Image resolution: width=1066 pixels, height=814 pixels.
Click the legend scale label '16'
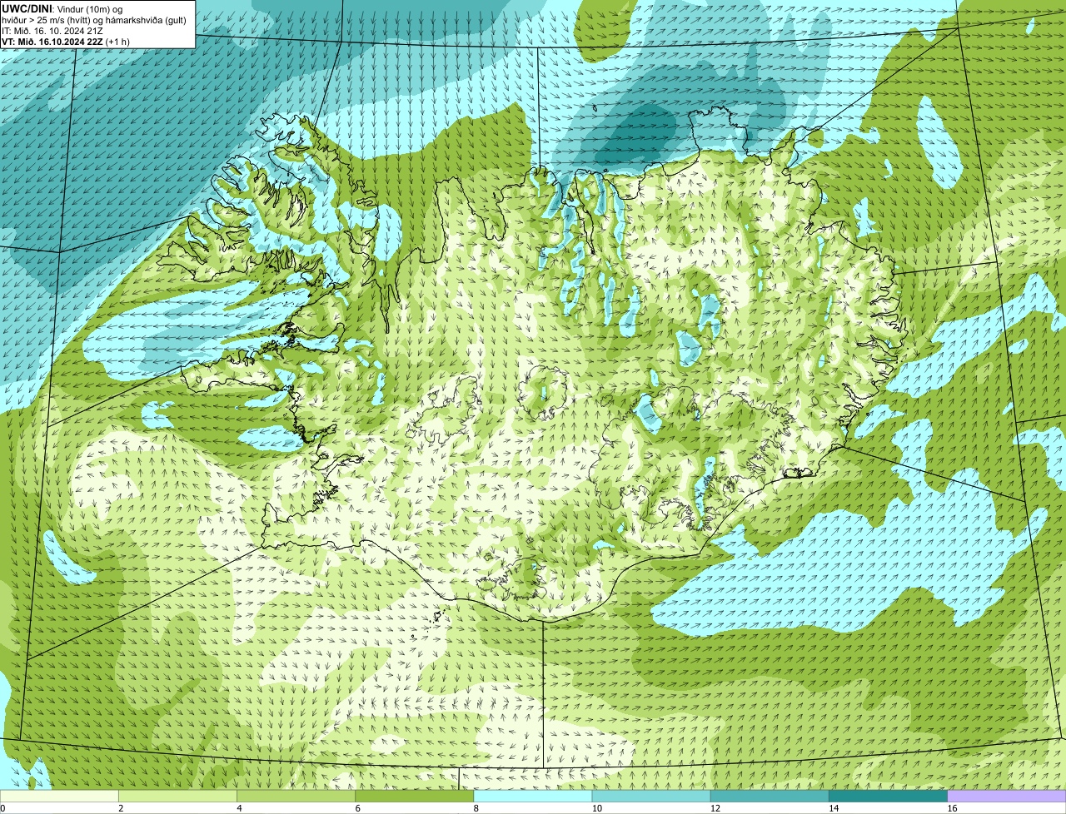[x=953, y=808]
